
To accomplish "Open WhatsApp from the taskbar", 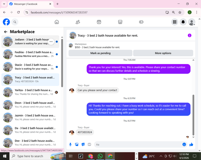I will tap(100, 156).
